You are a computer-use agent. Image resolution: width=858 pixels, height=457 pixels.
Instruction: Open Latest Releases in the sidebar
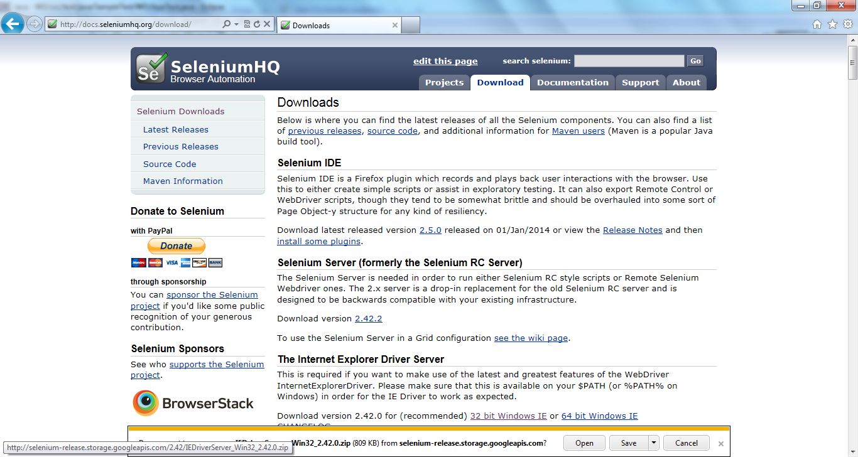pyautogui.click(x=176, y=129)
